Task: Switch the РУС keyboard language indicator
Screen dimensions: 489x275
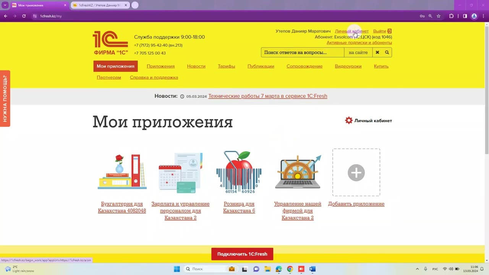Action: 435,269
